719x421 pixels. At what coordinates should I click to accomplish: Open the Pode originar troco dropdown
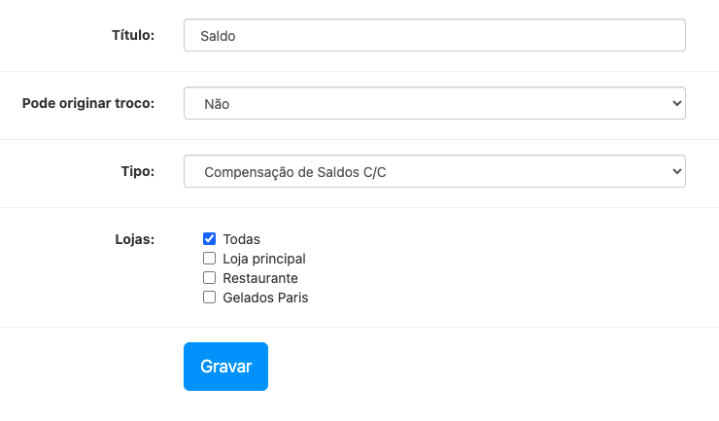click(x=434, y=103)
